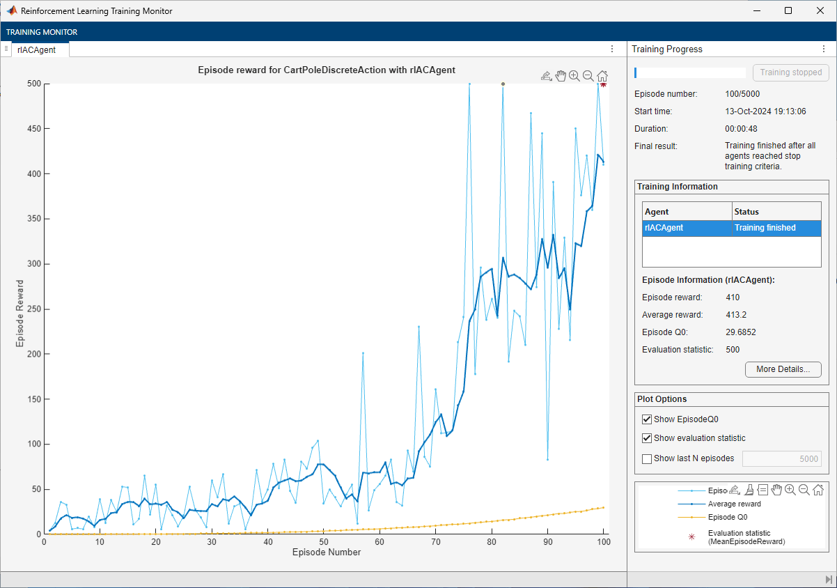Restore plot view with the home icon
This screenshot has width=837, height=588.
click(x=602, y=76)
